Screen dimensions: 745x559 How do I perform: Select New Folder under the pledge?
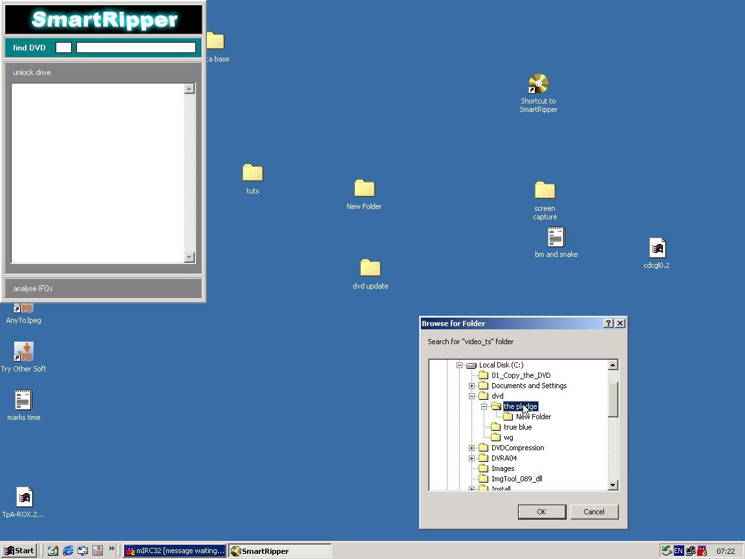coord(533,417)
